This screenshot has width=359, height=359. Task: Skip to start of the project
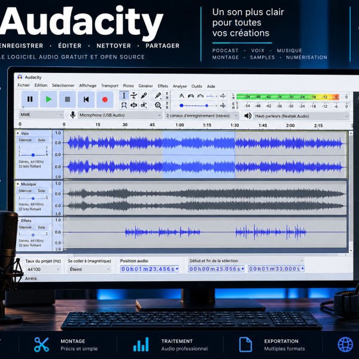[86, 99]
